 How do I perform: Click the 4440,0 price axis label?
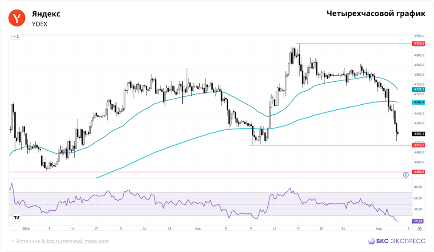pos(419,162)
